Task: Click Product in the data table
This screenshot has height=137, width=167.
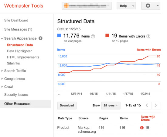Action: pos(63,128)
